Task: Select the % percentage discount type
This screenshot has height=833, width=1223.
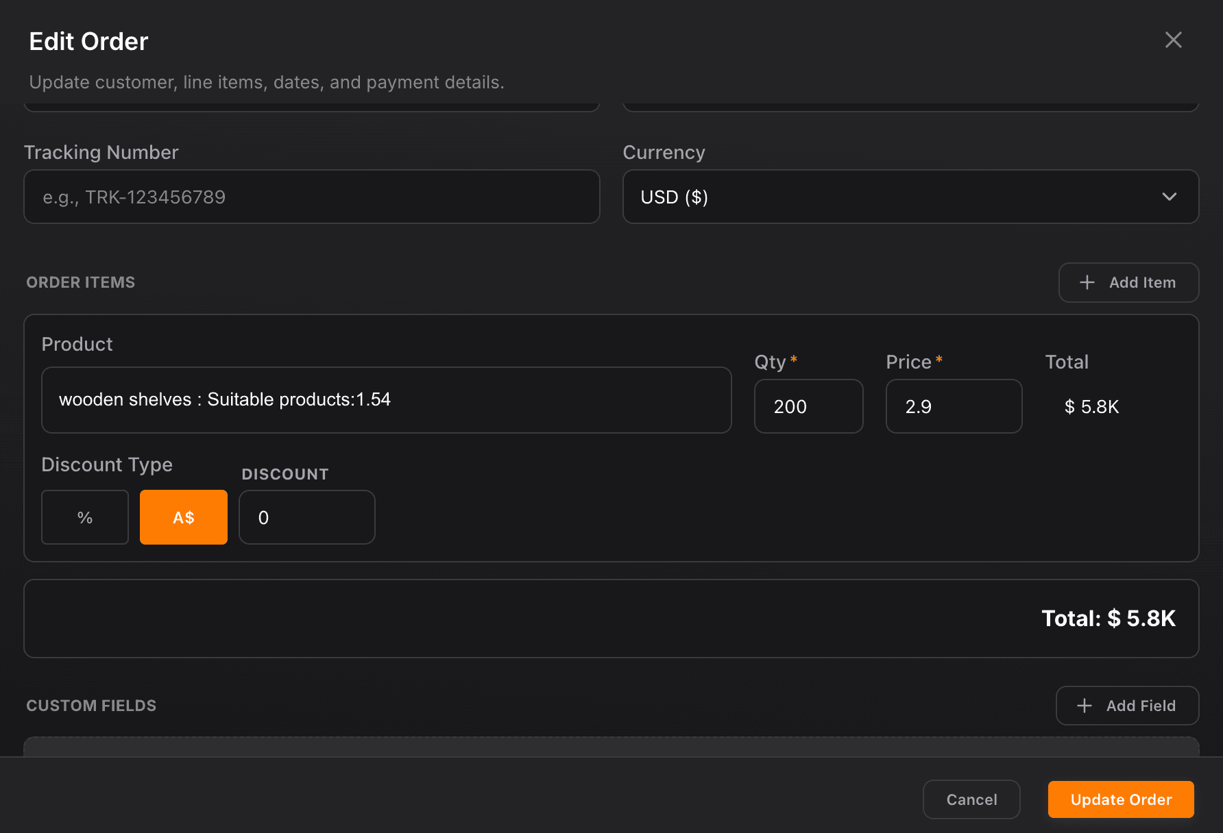Action: click(x=84, y=517)
